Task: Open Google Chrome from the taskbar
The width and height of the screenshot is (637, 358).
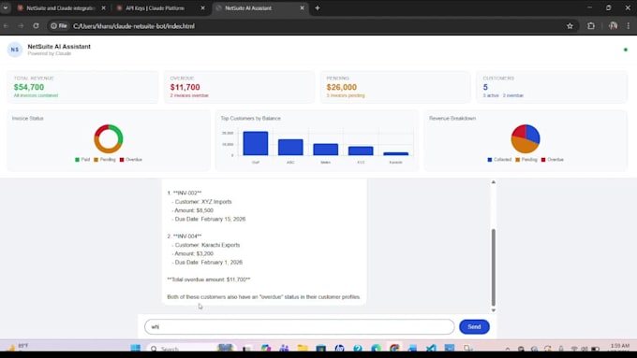Action: (394, 348)
